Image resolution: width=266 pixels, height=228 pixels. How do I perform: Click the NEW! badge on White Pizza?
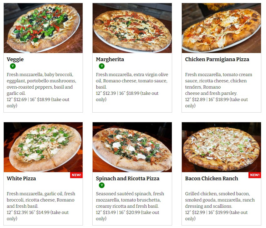point(76,175)
